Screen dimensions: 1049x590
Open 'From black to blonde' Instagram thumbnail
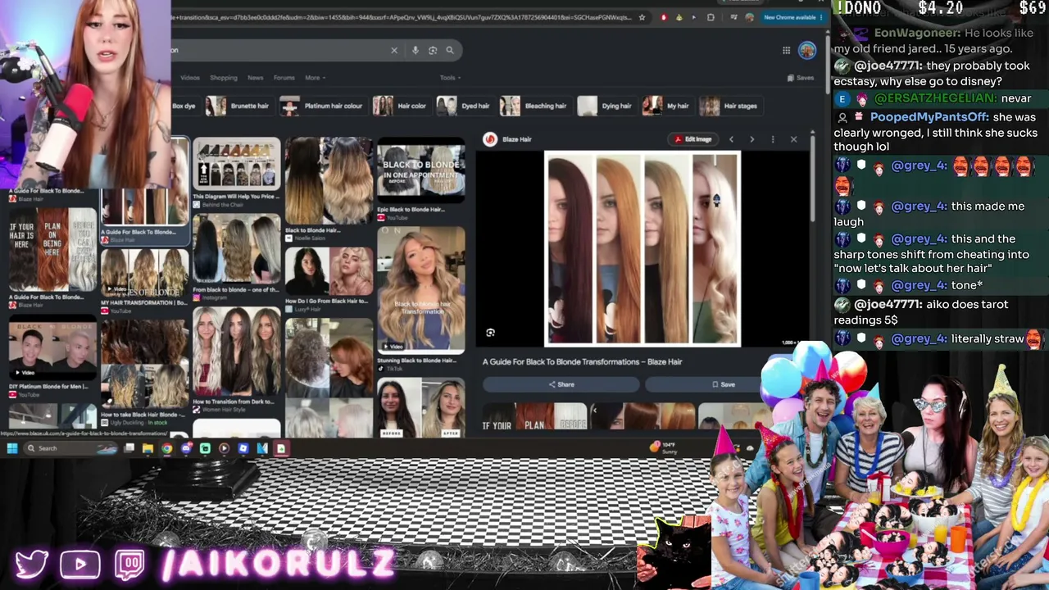point(236,248)
